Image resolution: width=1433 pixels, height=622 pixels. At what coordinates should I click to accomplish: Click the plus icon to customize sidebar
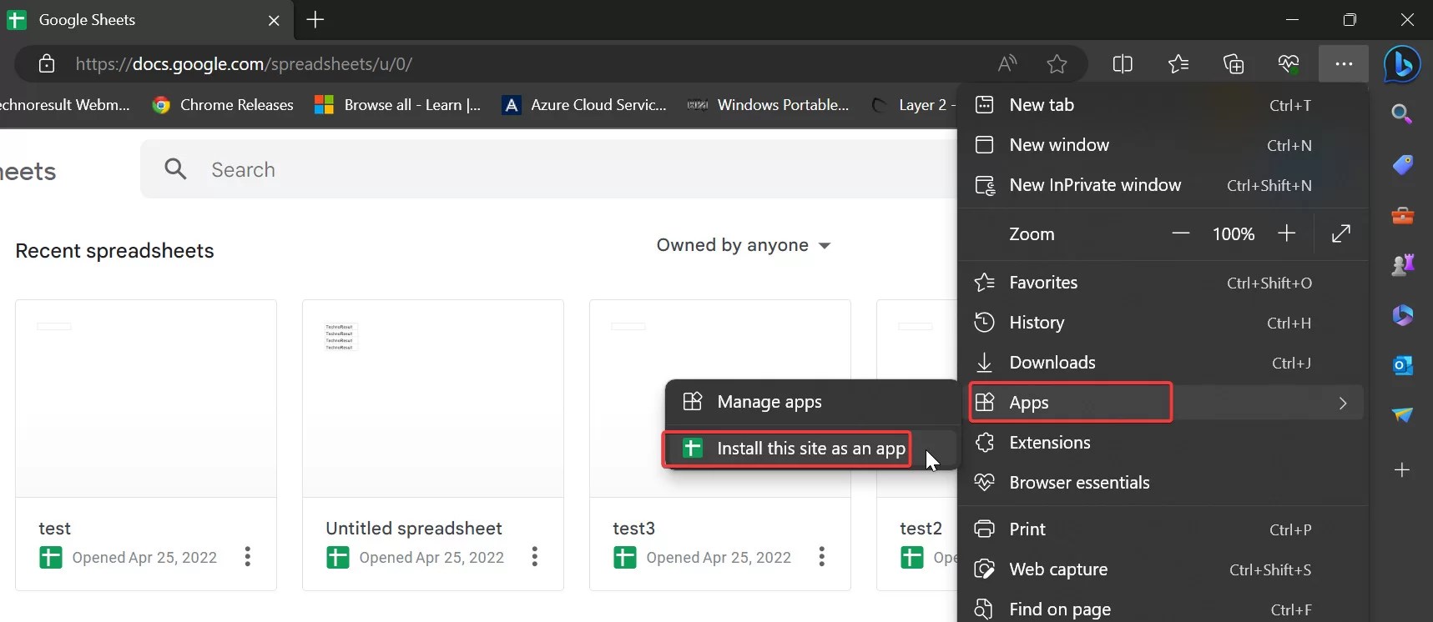(1402, 470)
